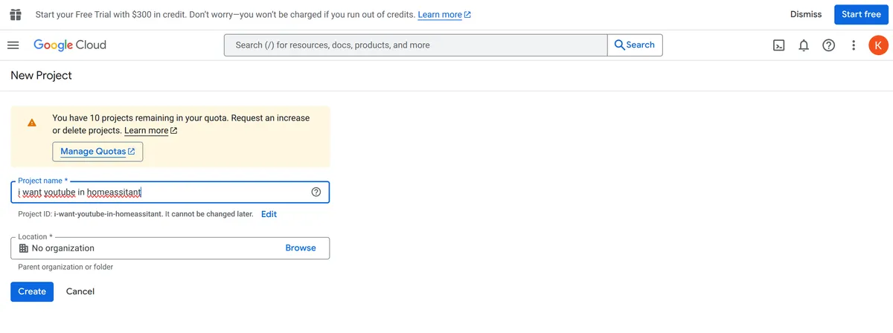Image resolution: width=893 pixels, height=333 pixels.
Task: Open the notifications bell
Action: click(804, 45)
